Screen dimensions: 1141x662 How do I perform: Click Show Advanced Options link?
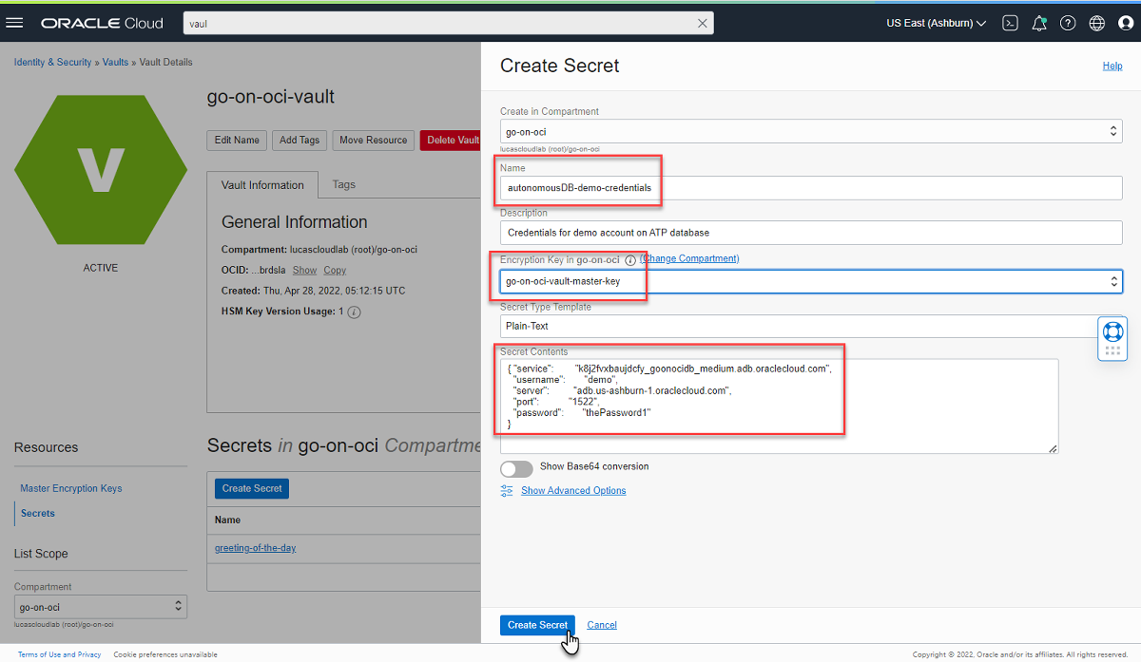pyautogui.click(x=573, y=491)
